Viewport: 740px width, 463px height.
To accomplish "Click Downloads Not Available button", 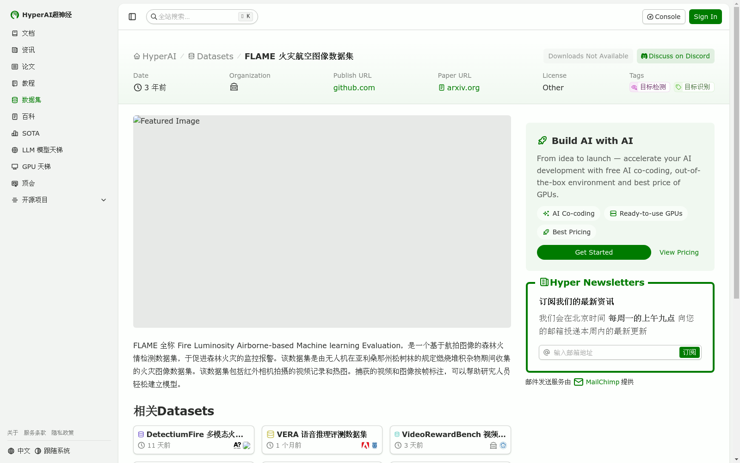I will pyautogui.click(x=588, y=56).
